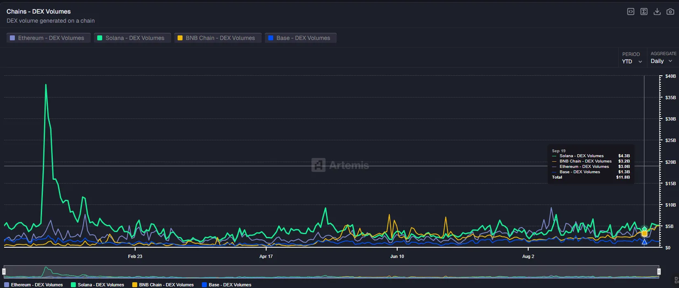The height and width of the screenshot is (288, 679).
Task: Click the expand icon at bottom right corner
Action: [x=676, y=280]
